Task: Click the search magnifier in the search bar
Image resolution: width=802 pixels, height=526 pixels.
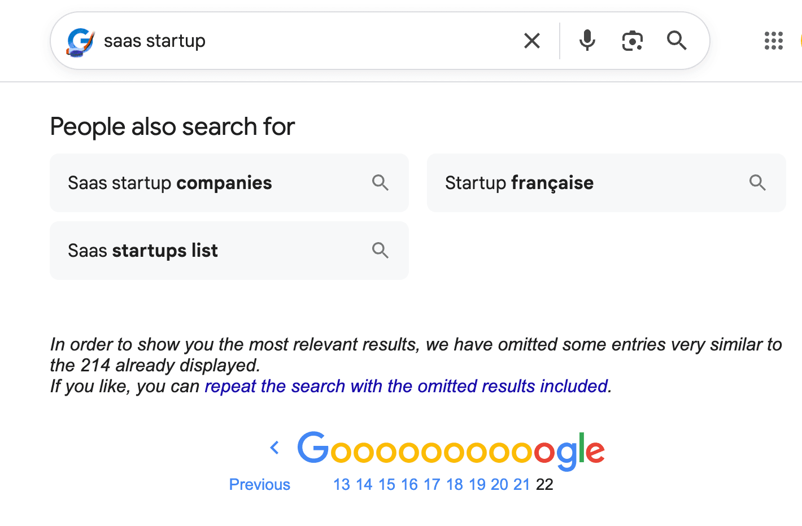Action: click(x=676, y=40)
